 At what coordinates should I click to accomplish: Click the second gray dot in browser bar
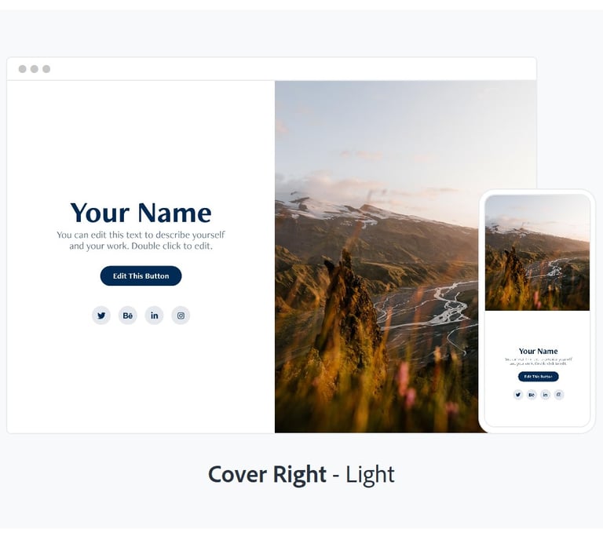[35, 69]
